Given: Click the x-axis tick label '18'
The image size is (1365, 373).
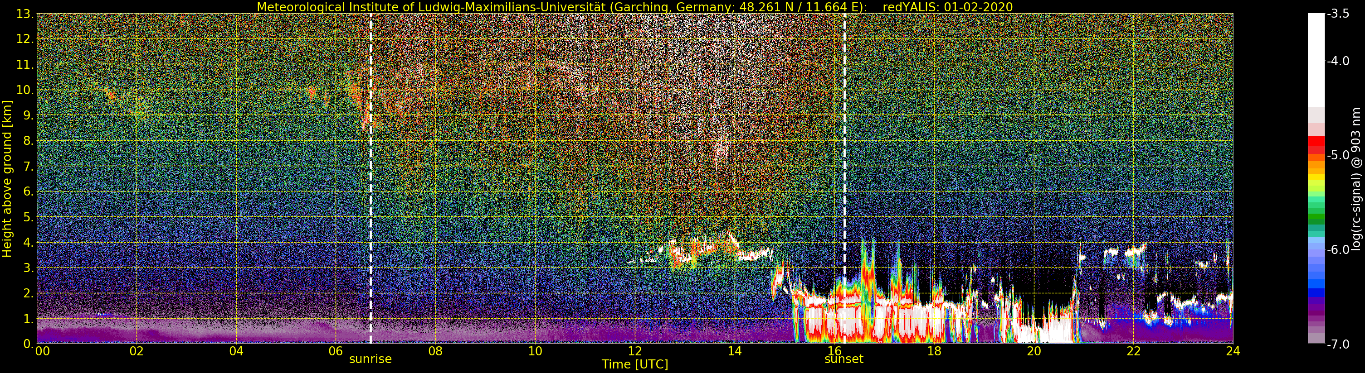Looking at the screenshot, I should (x=934, y=351).
